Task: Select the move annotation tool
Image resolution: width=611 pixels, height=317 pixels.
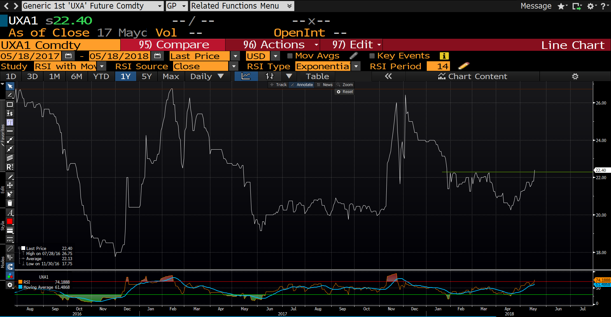Action: click(10, 185)
